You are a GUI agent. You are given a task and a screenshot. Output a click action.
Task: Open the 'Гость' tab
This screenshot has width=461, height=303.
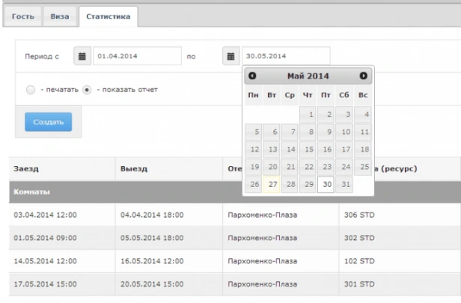[22, 16]
